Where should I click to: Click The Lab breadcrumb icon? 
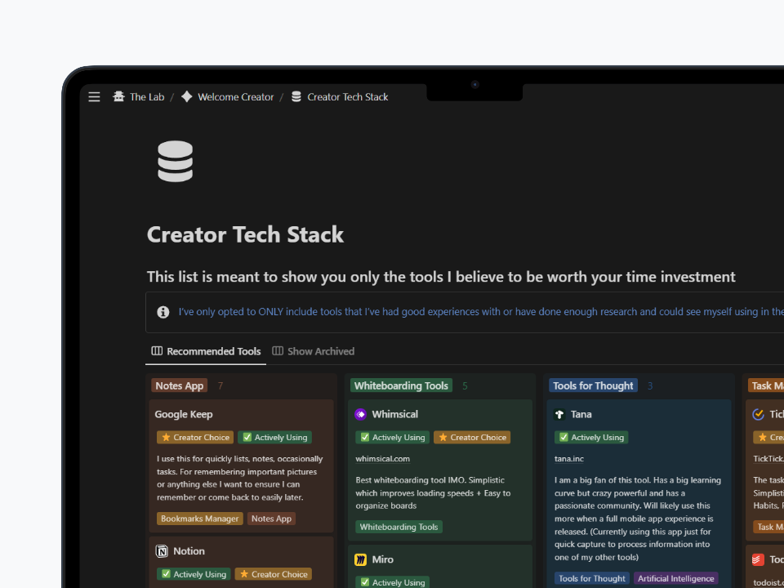pos(118,97)
